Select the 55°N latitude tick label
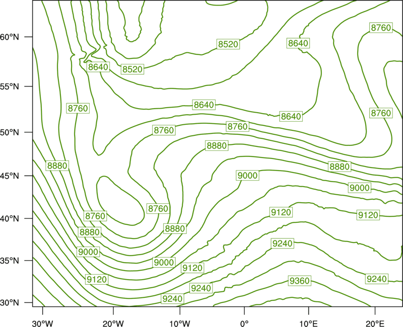This screenshot has width=403, height=327. (10, 87)
